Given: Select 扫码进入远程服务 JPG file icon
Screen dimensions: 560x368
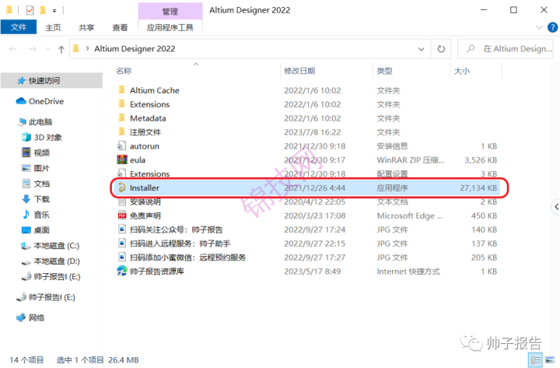Looking at the screenshot, I should click(x=122, y=244).
